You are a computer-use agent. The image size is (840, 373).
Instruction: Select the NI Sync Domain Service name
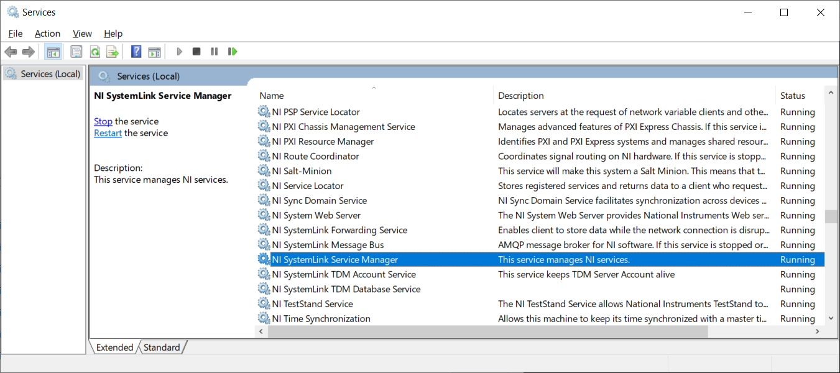pos(320,201)
